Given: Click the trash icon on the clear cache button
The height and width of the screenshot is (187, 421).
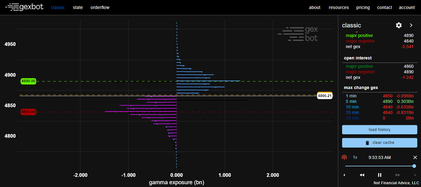Looking at the screenshot, I should coord(367,143).
